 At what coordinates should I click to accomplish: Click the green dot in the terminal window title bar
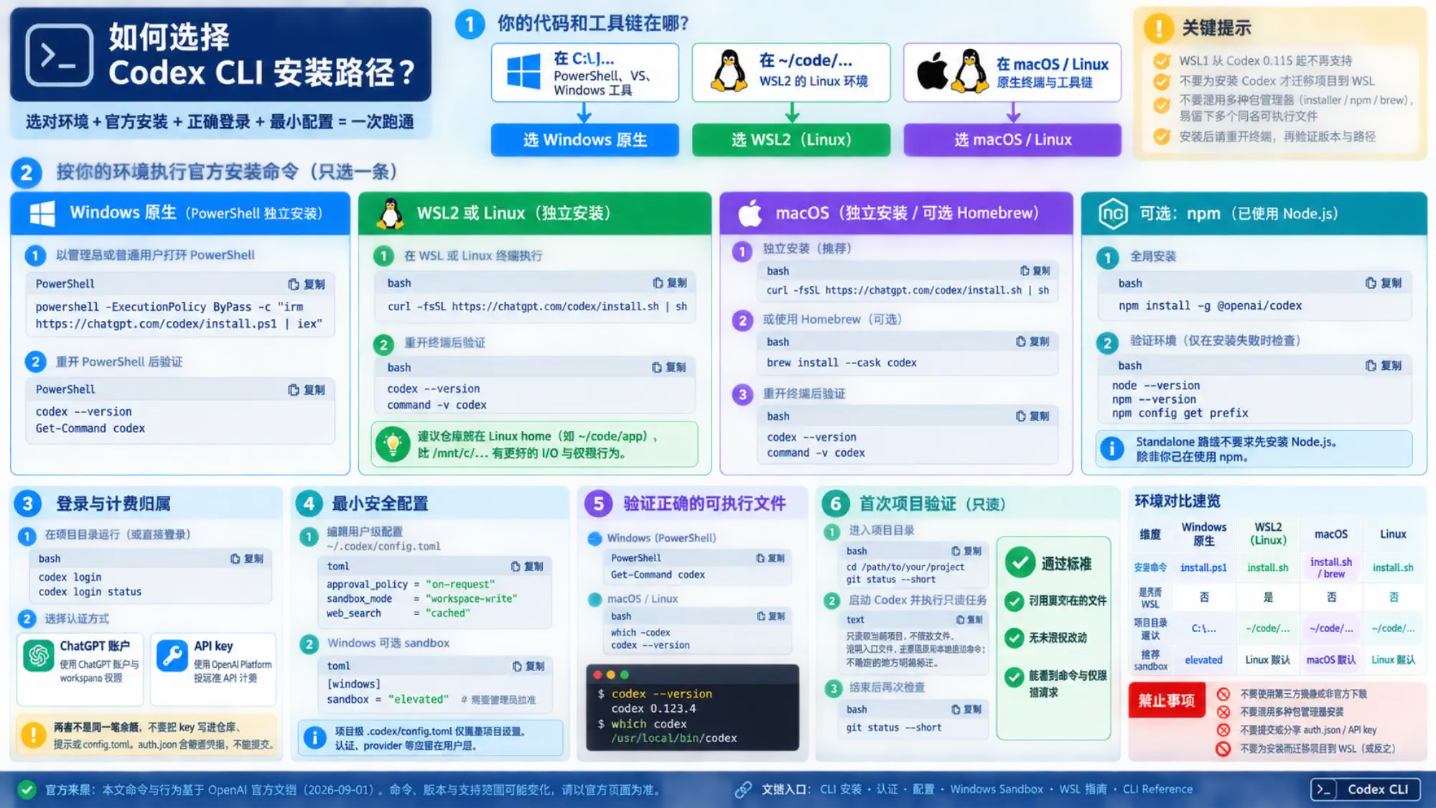(x=625, y=675)
